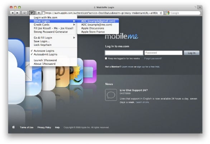Click the forward navigation arrow
210x144 pixels.
pos(18,13)
